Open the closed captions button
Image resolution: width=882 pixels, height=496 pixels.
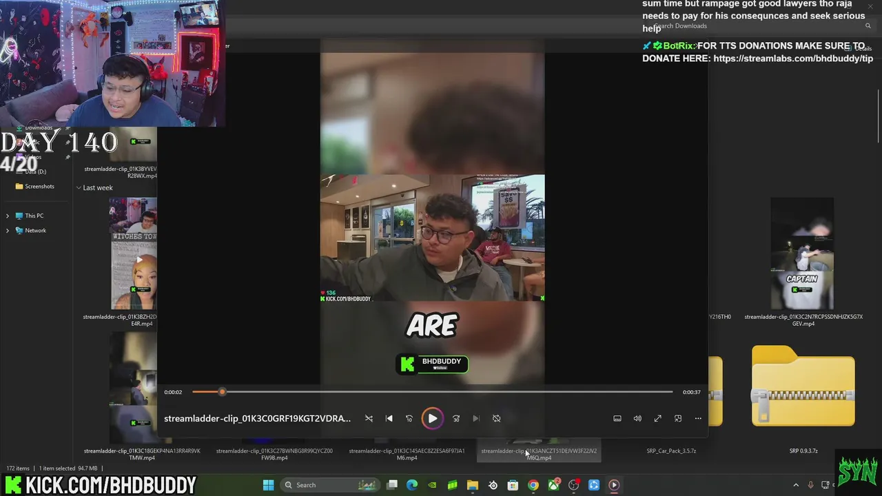click(617, 418)
